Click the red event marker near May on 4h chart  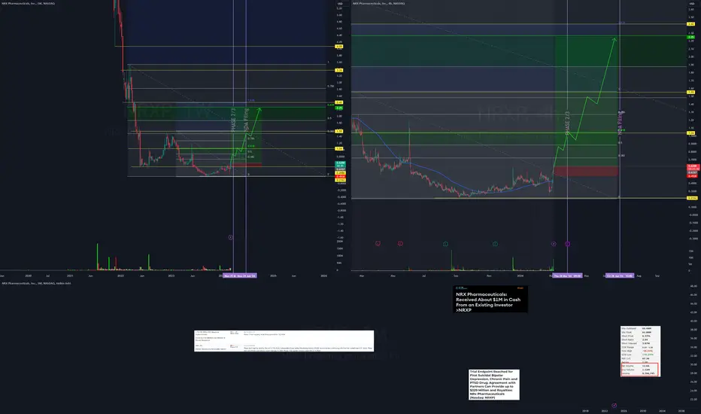[400, 244]
